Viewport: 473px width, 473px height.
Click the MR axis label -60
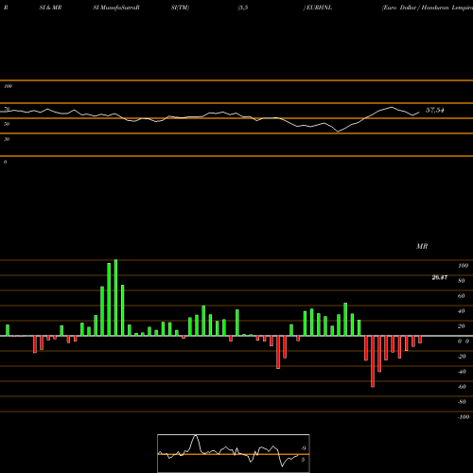tap(462, 387)
